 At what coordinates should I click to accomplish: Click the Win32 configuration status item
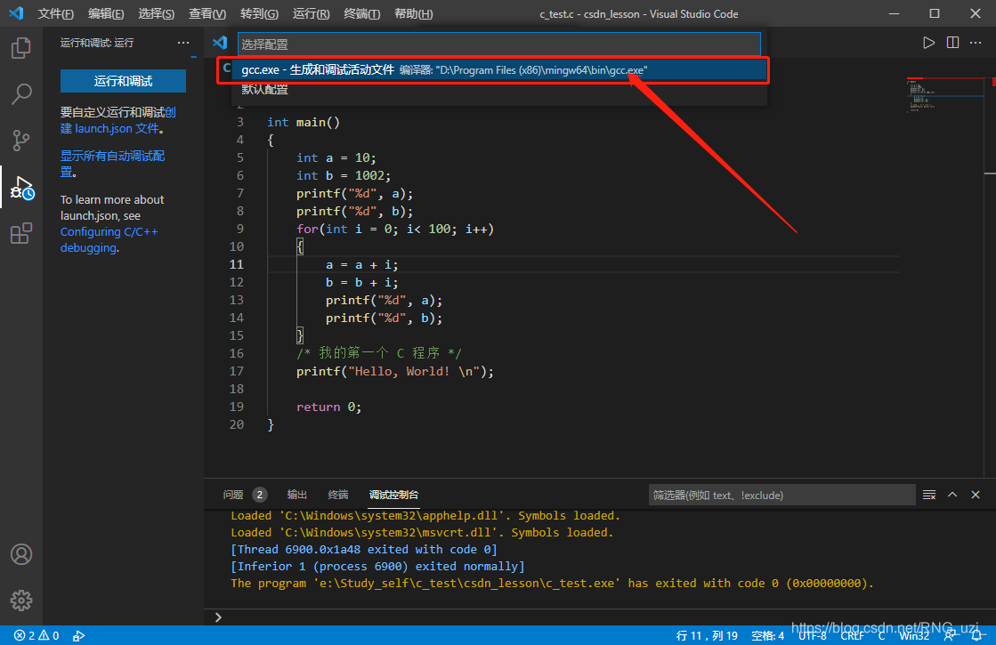click(914, 635)
